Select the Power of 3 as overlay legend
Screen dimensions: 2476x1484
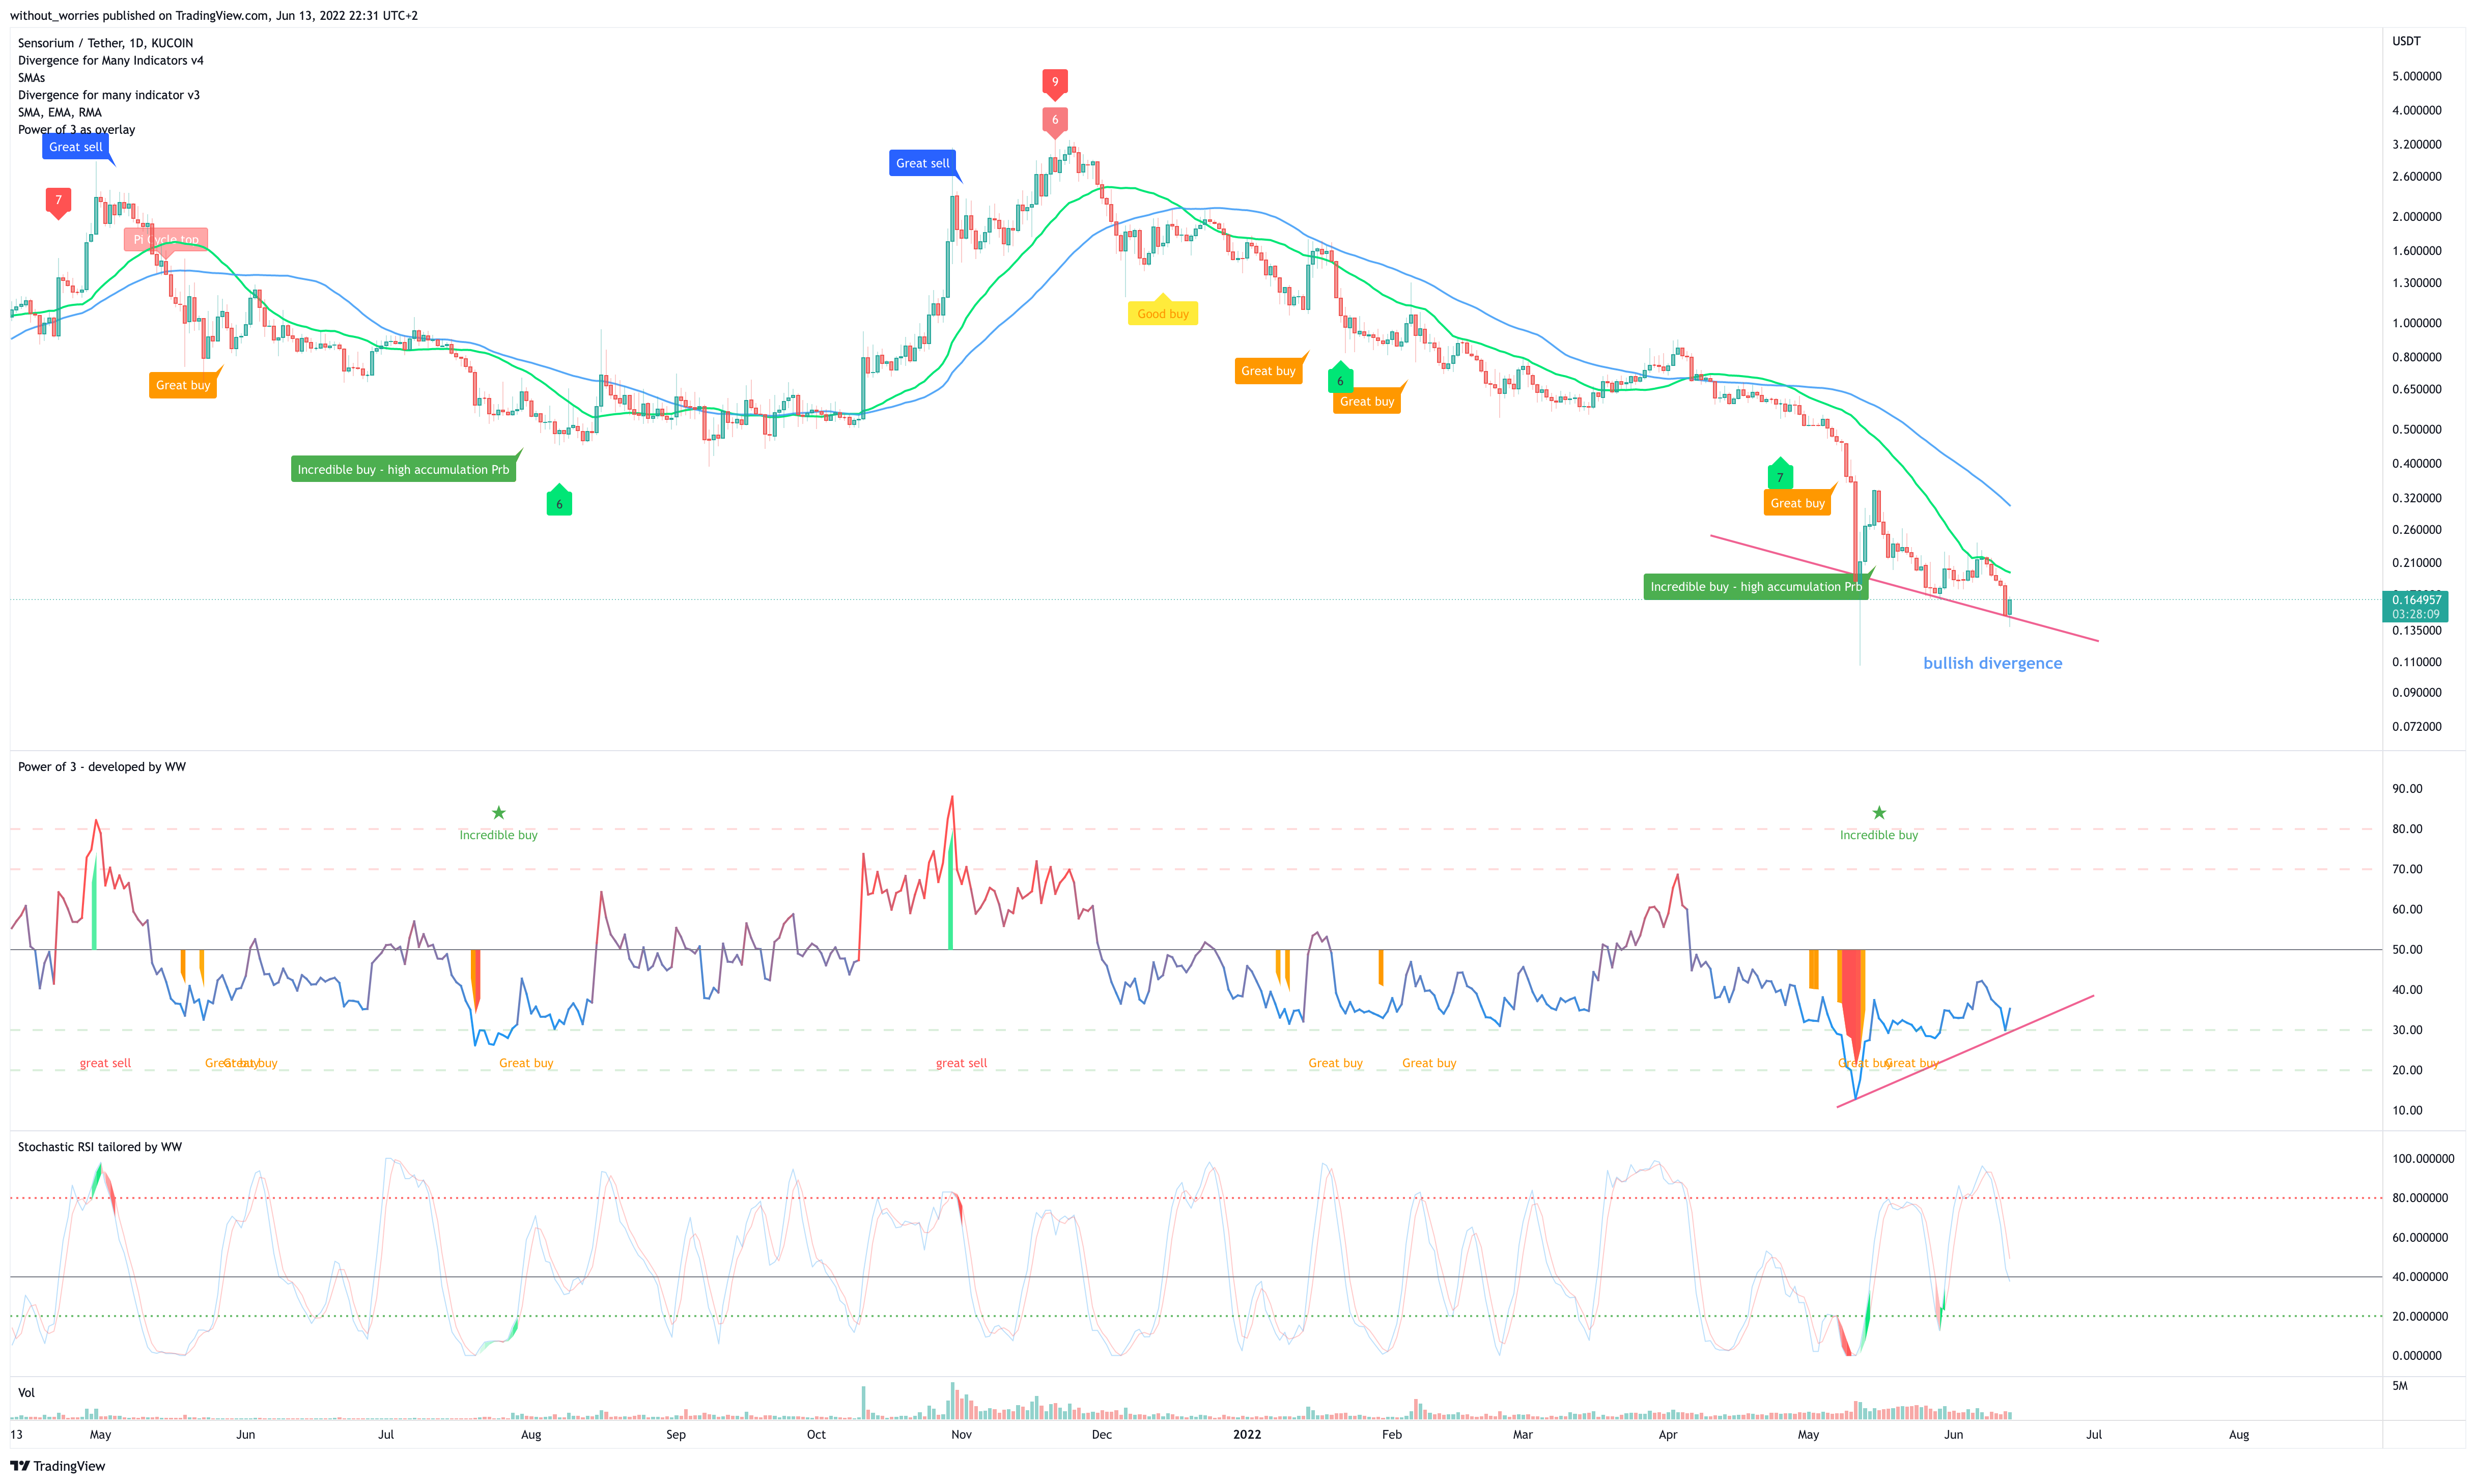(76, 130)
